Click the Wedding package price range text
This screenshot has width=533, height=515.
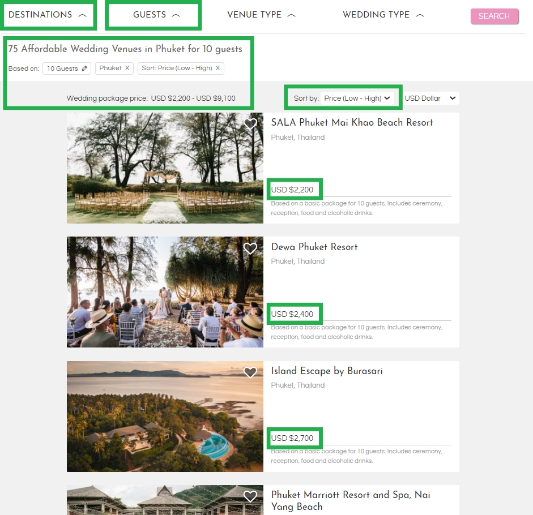(151, 98)
